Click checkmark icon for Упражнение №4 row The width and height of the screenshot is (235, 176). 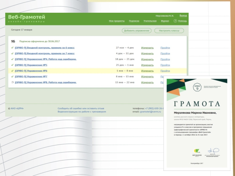pos(12,59)
